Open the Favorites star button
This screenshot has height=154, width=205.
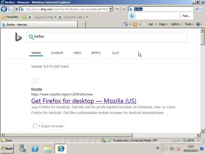(x=9, y=17)
